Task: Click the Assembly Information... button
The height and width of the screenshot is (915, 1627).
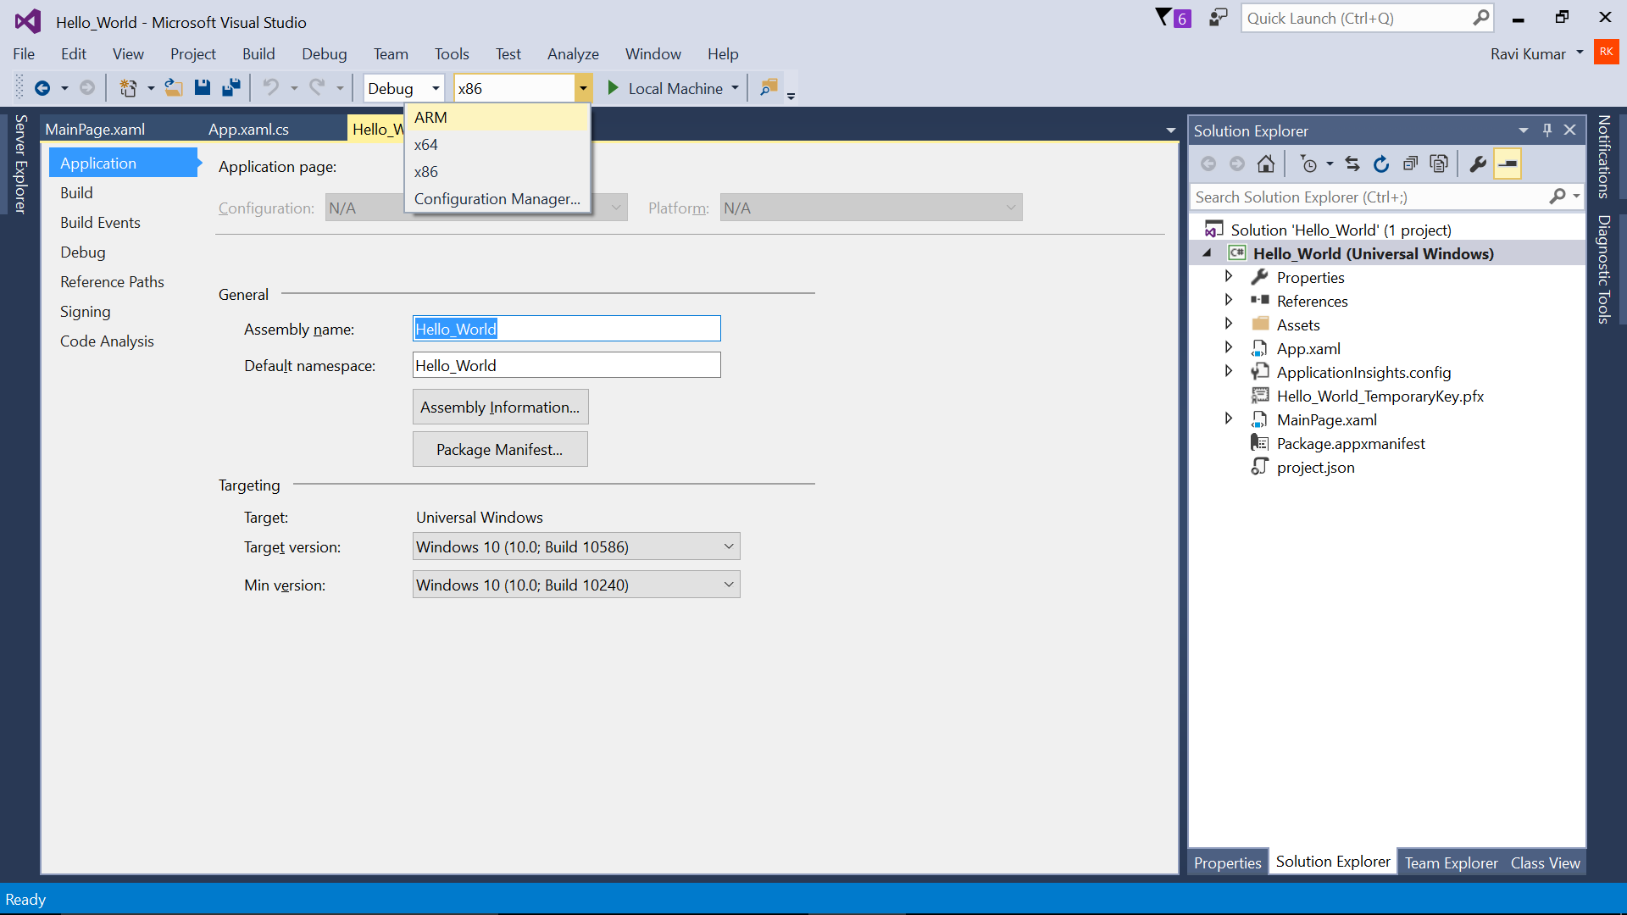Action: 500,408
